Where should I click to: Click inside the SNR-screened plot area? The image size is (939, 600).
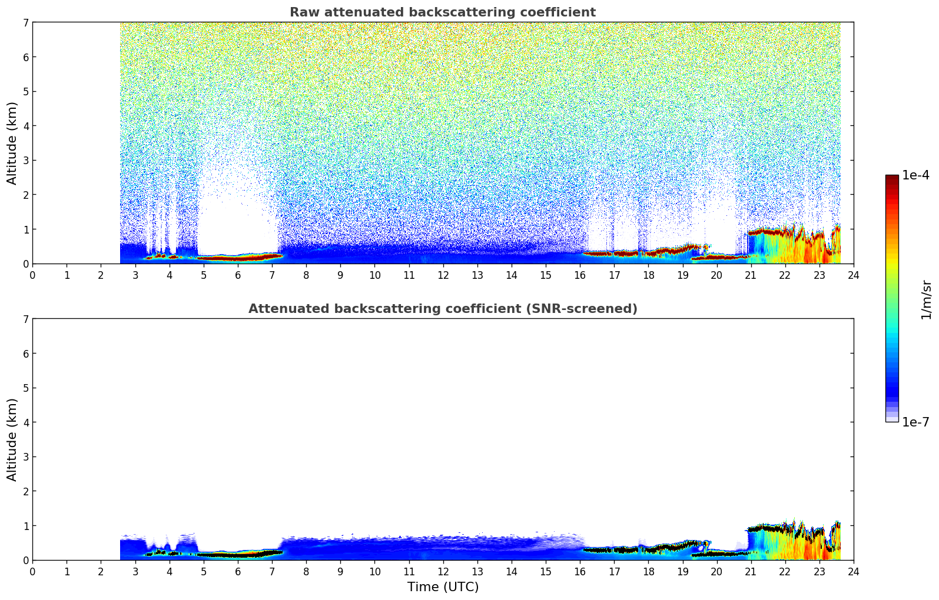[443, 439]
